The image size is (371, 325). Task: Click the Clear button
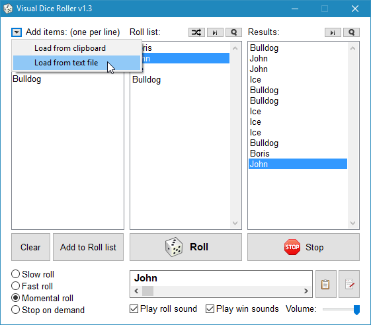[31, 247]
